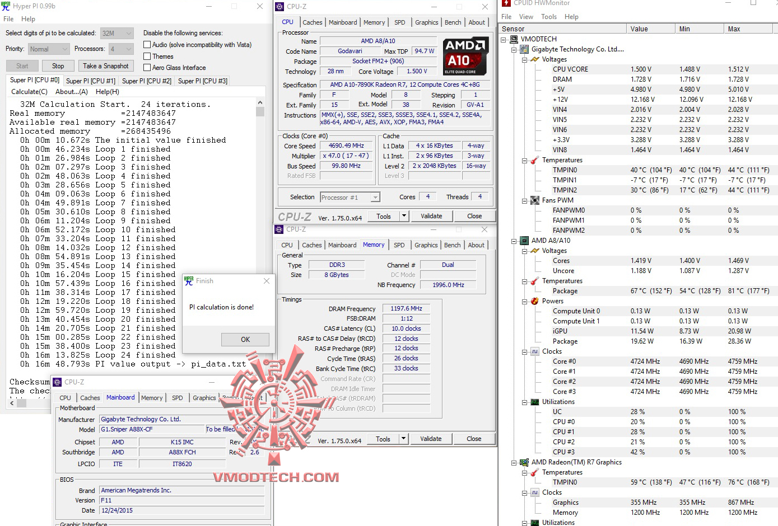Click Take a Snapshot button

tap(106, 66)
